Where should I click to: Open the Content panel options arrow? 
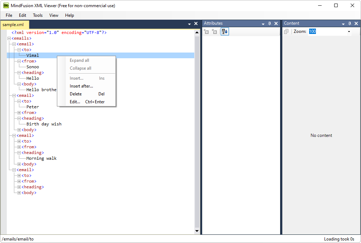pos(343,24)
